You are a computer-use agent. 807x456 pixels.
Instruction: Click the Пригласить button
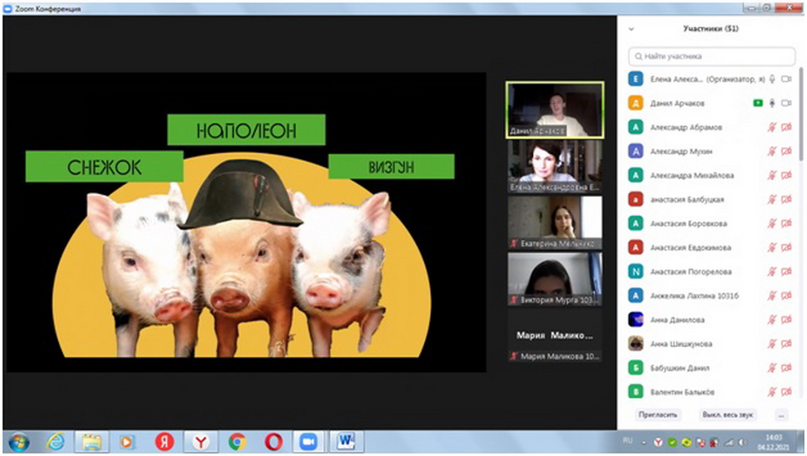click(x=657, y=414)
